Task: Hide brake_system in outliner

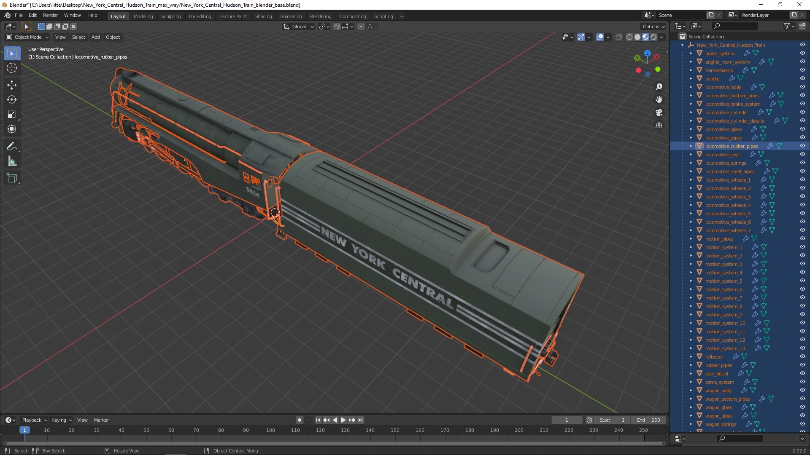Action: [802, 54]
